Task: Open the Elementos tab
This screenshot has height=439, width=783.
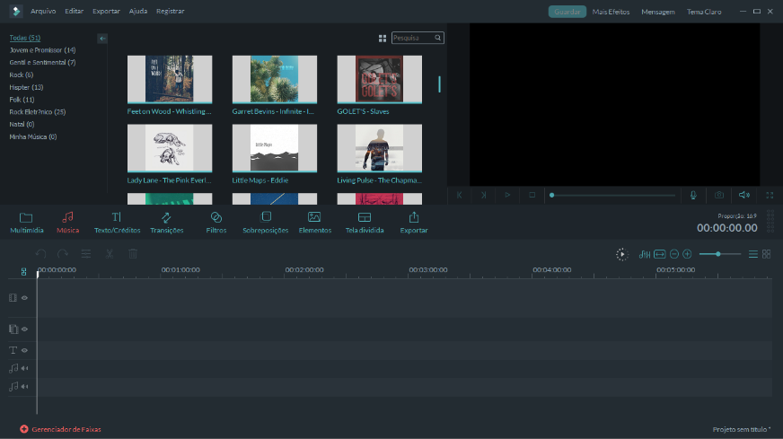Action: [314, 223]
